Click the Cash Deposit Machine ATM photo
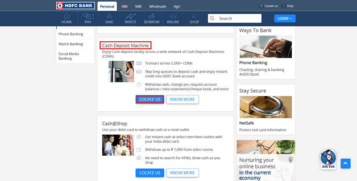The image size is (357, 181). [121, 72]
